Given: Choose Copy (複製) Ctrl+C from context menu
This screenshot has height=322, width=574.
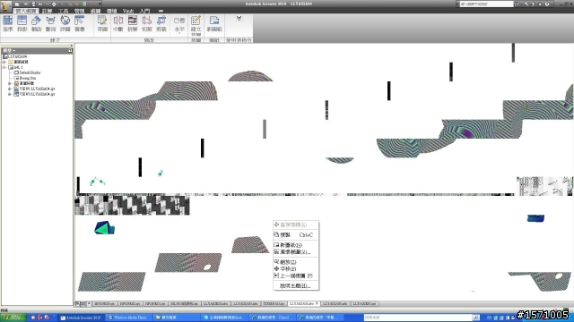Looking at the screenshot, I should tap(296, 234).
